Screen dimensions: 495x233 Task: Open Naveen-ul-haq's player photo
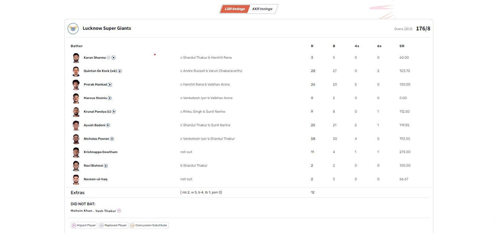(76, 179)
